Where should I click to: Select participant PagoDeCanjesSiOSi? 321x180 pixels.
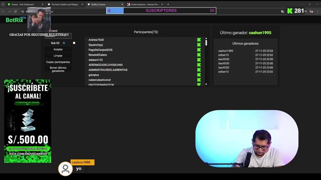coord(100,50)
